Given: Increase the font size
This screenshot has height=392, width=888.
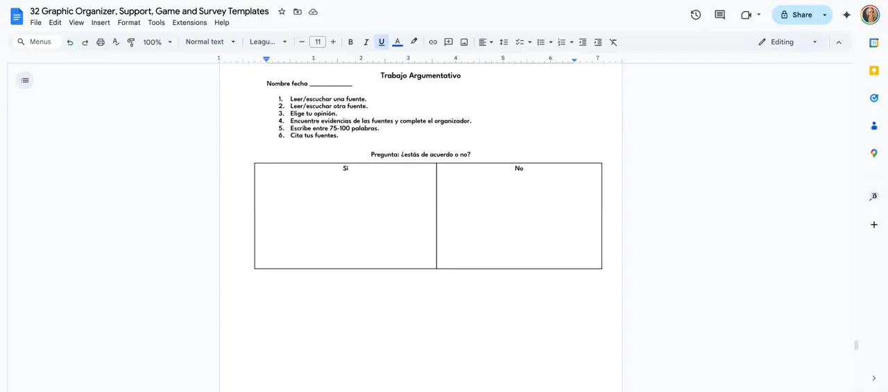Looking at the screenshot, I should (x=333, y=42).
